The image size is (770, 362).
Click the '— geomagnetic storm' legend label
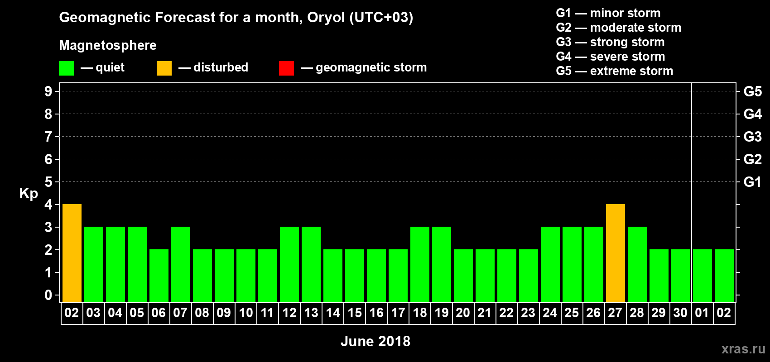364,67
